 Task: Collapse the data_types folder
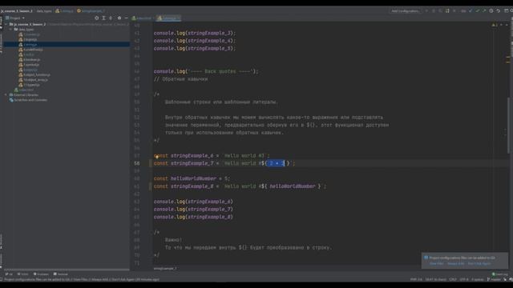click(x=10, y=30)
